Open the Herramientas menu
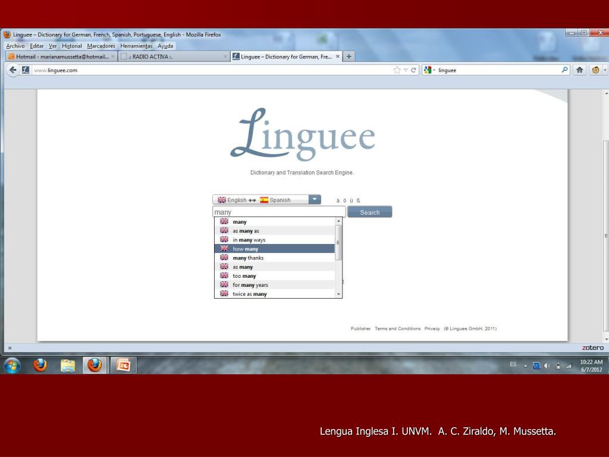Viewport: 609px width, 457px height. click(136, 46)
